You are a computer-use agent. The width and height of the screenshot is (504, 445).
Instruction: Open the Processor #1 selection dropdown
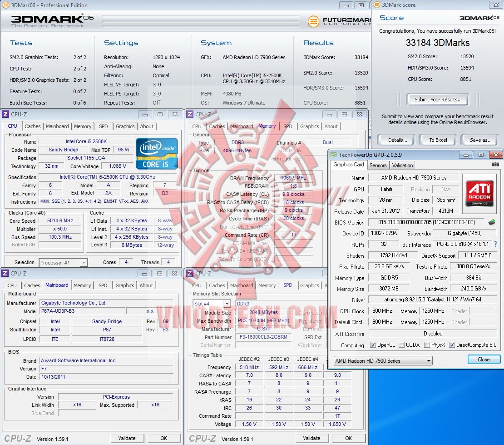click(63, 263)
